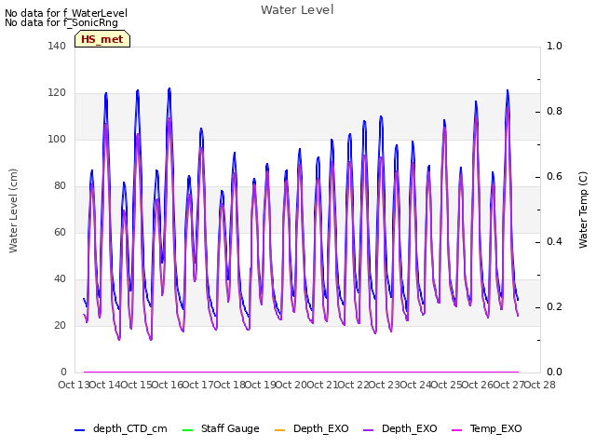Toggle the orange Depth_EXO legend entry

pos(311,428)
